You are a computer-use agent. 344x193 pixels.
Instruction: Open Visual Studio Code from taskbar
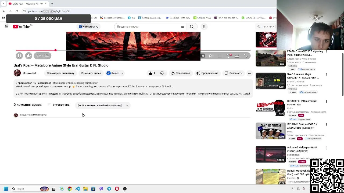77,189
